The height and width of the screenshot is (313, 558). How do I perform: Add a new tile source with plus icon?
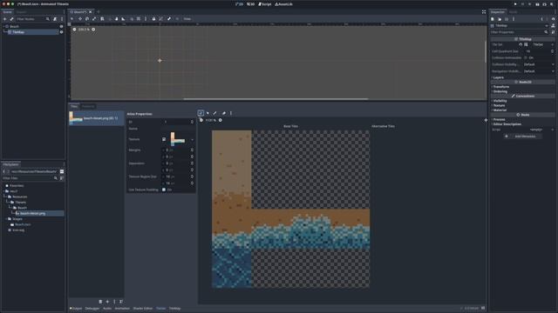pos(107,302)
